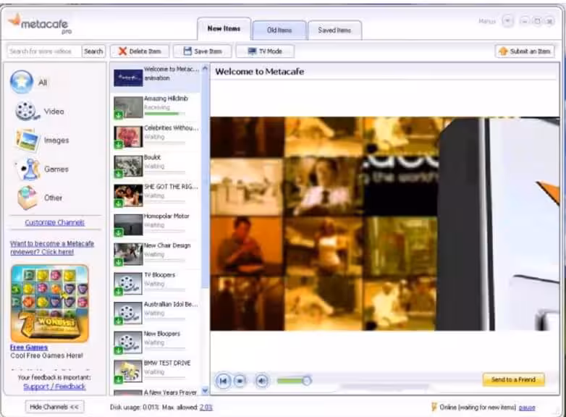The height and width of the screenshot is (417, 566).
Task: Click the Save Item floppy disk icon
Action: pyautogui.click(x=187, y=51)
